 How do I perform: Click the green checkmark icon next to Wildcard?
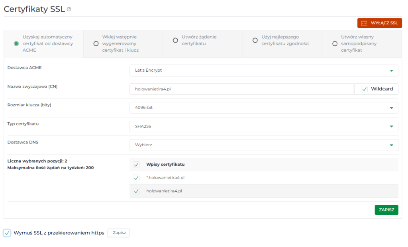363,89
